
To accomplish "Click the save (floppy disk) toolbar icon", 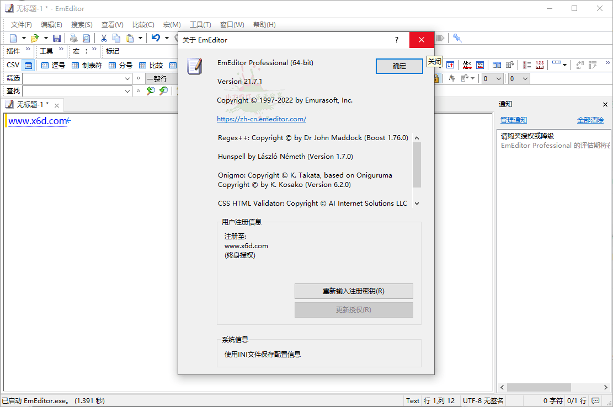I will point(57,38).
